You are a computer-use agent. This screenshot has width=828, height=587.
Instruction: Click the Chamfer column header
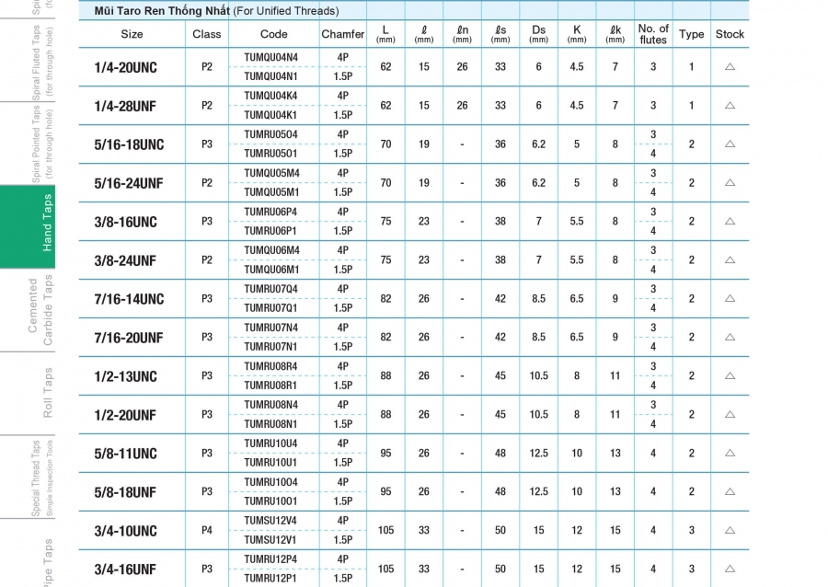pos(343,34)
